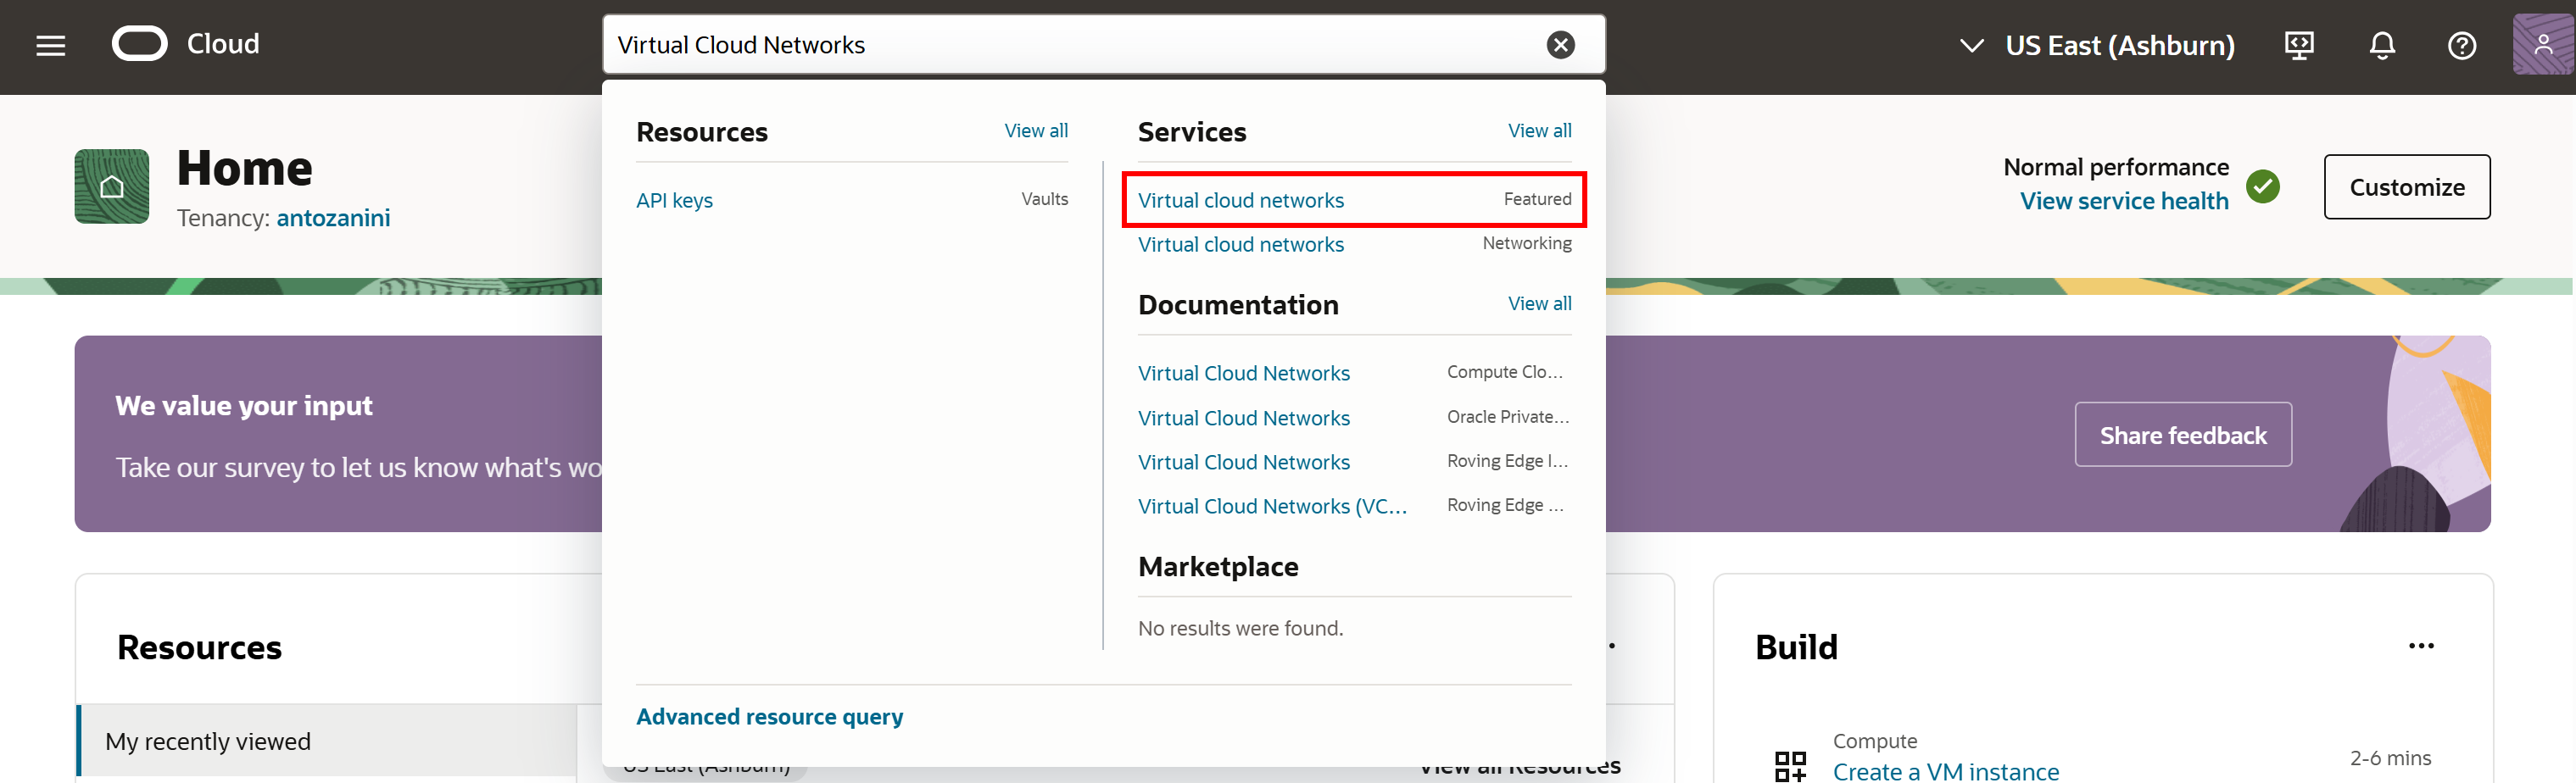
Task: Click the Vaults label beside API keys
Action: 1044,199
